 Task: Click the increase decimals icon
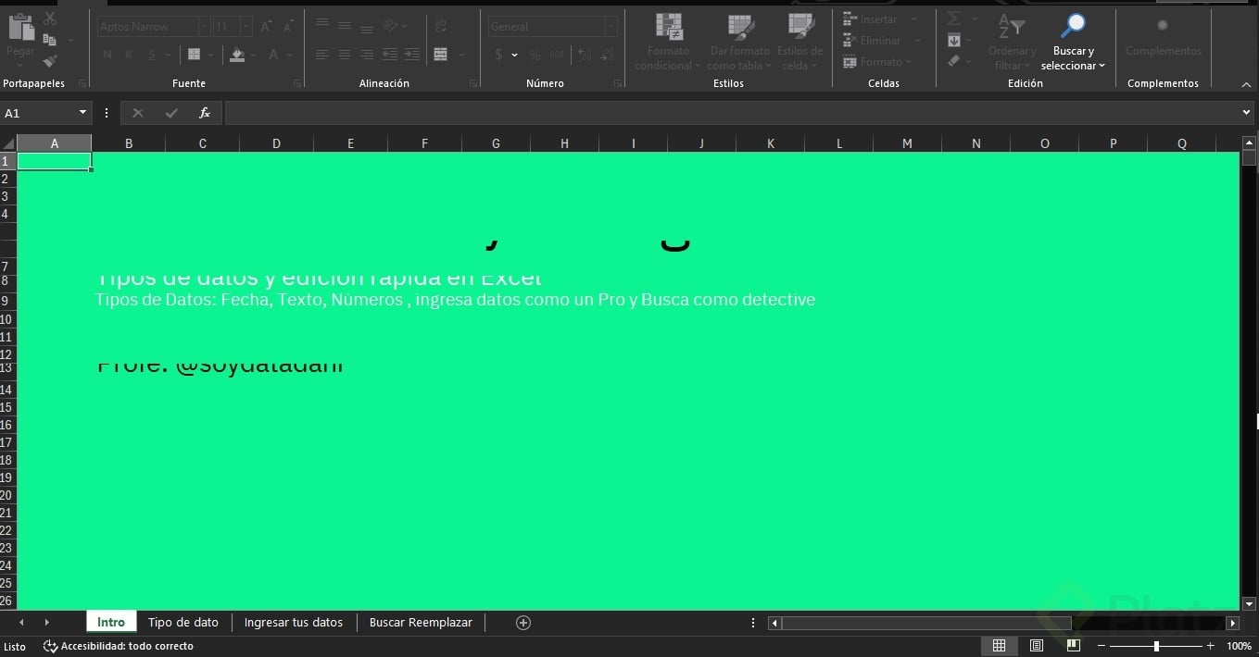[x=583, y=55]
